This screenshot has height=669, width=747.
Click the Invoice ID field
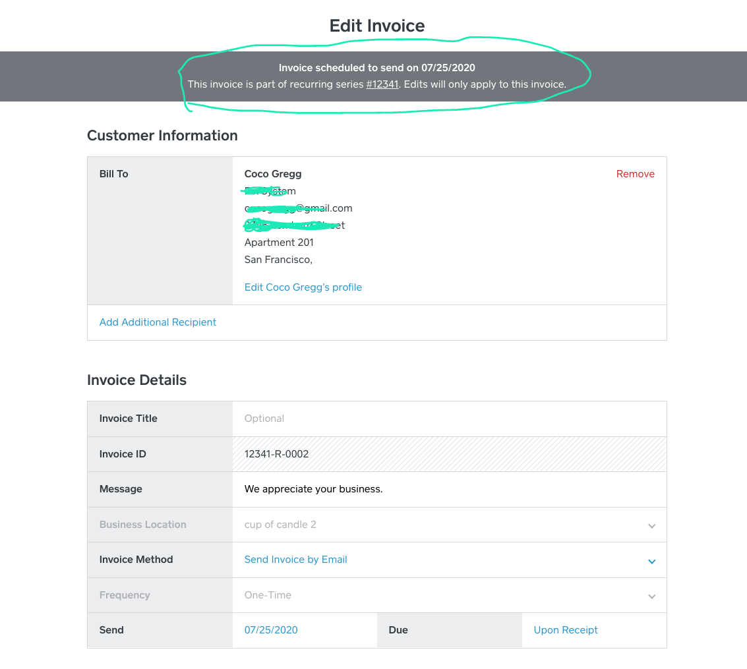coord(448,454)
